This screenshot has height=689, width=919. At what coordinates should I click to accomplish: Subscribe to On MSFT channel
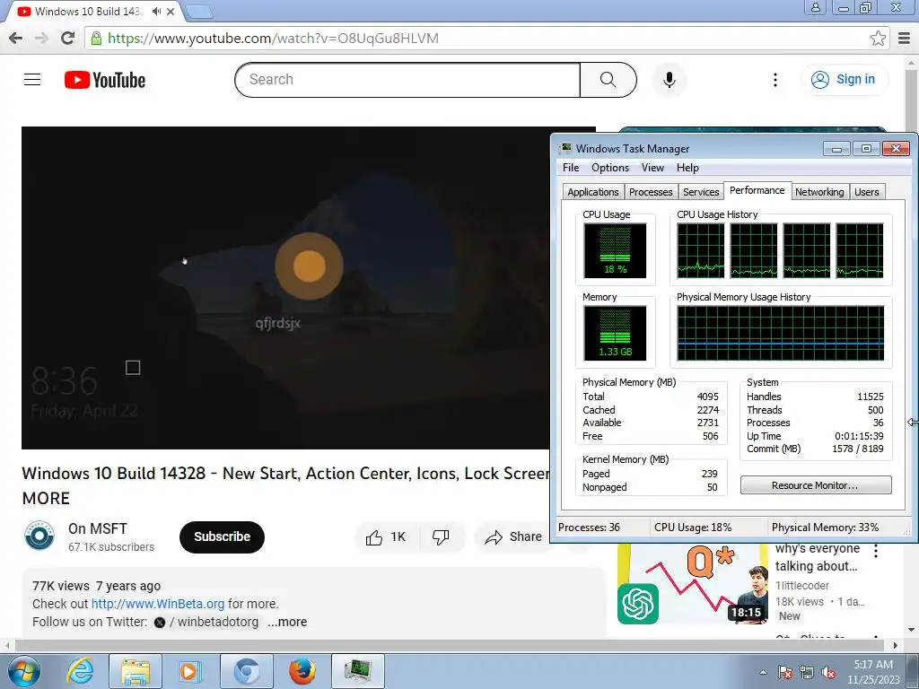222,536
